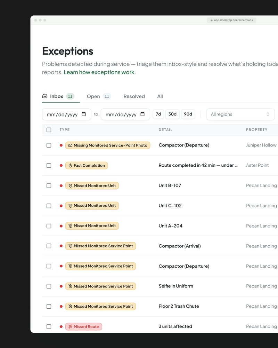Screen dimensions: 278x348
Task: Click the end date mm/dd/yyyy field
Action: point(125,114)
